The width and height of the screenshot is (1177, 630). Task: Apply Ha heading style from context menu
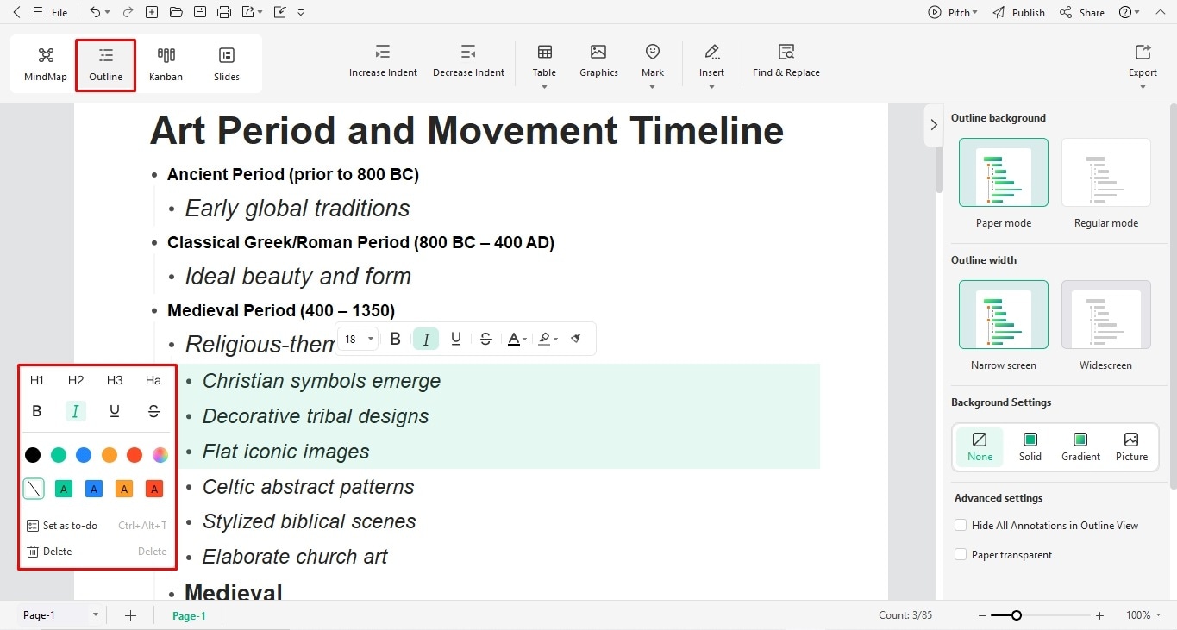pos(153,380)
